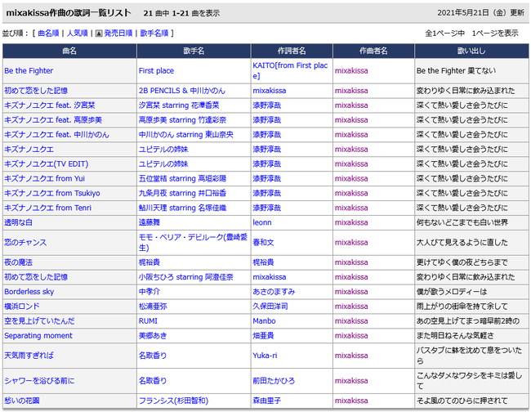Open song キズナノユクエ(TV EDIT)
This screenshot has height=412, width=531.
(x=47, y=164)
